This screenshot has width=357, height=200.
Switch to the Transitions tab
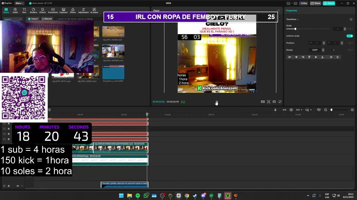pyautogui.click(x=53, y=11)
